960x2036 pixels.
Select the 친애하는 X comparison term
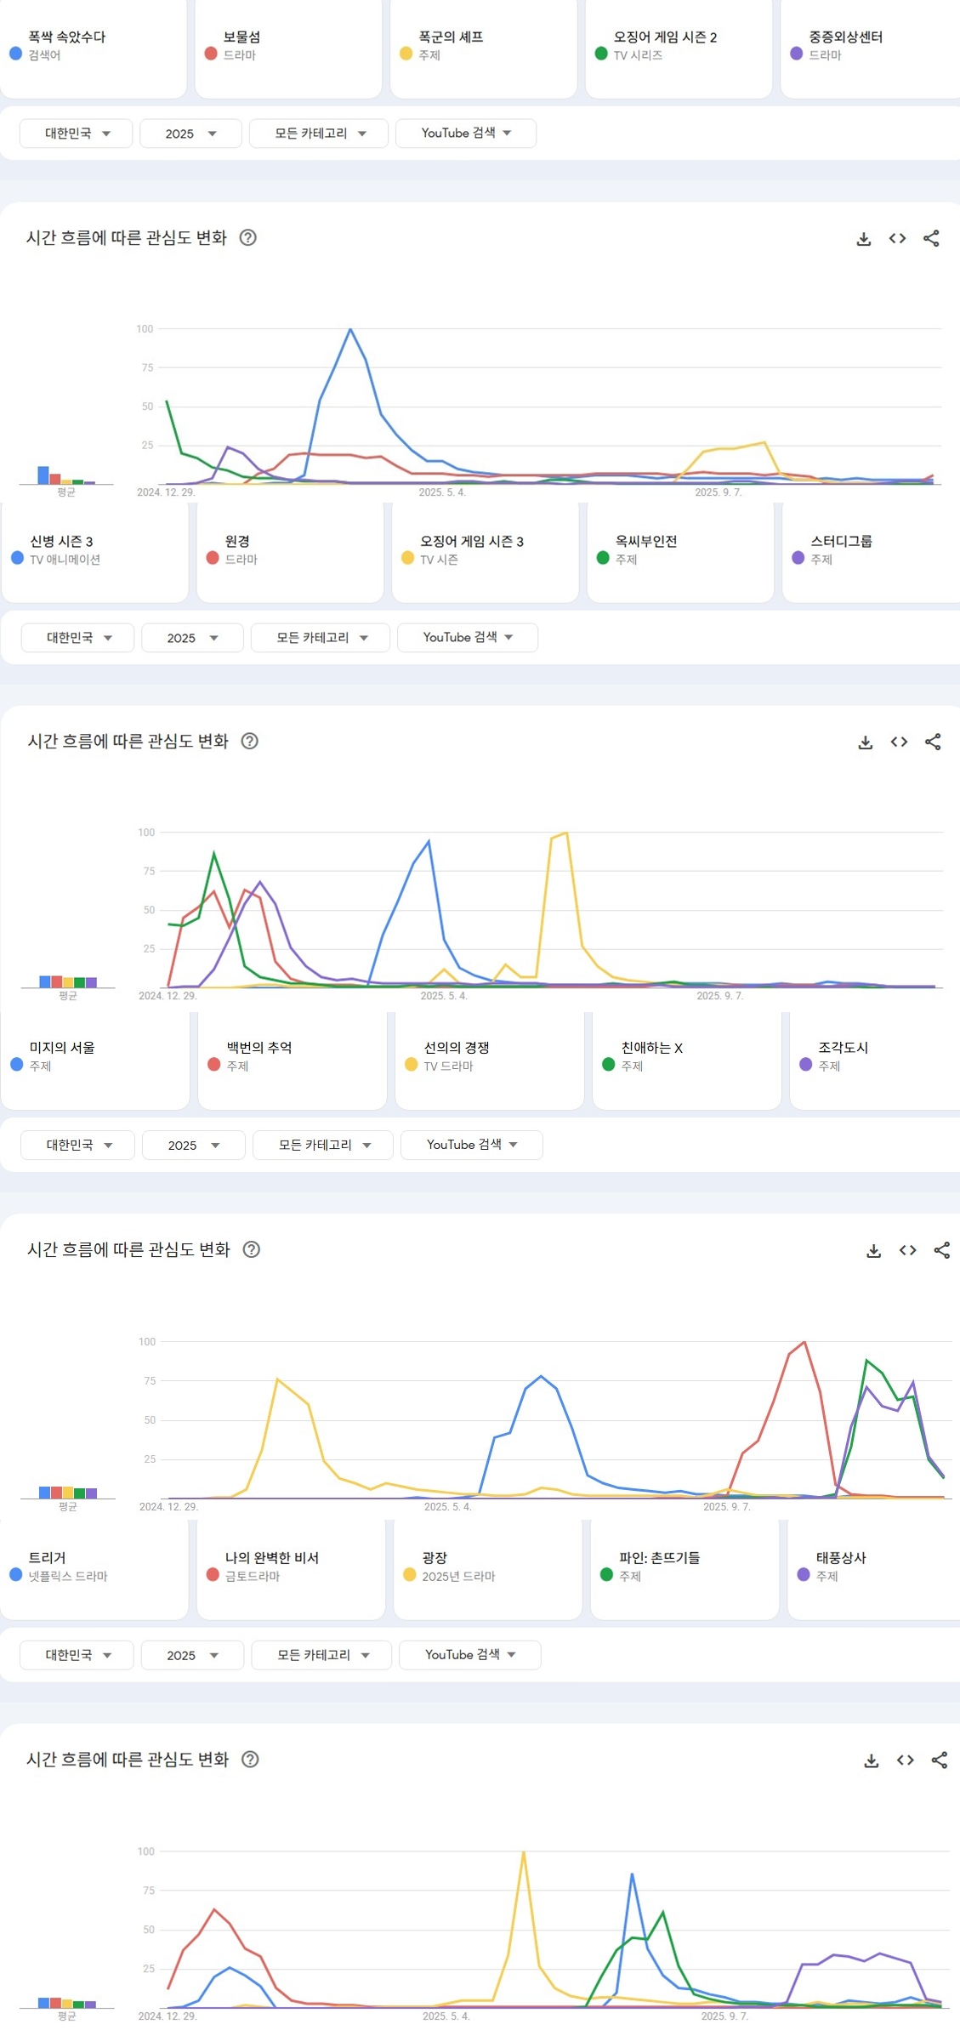click(685, 1056)
